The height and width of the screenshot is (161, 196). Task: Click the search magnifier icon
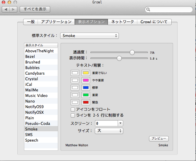click(148, 9)
